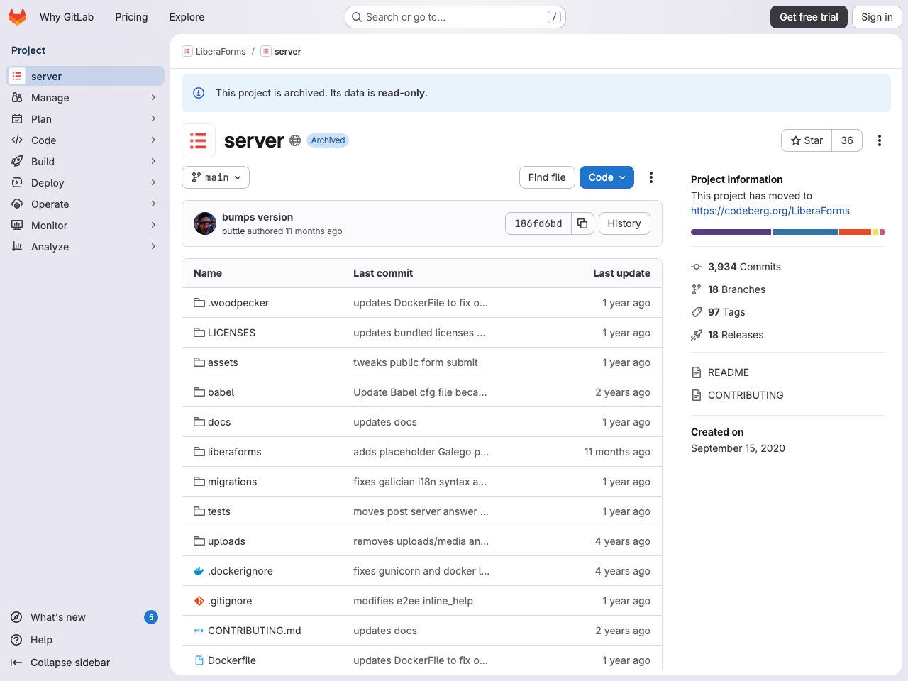Click the info icon in the archived banner
The width and height of the screenshot is (908, 681).
pos(198,93)
